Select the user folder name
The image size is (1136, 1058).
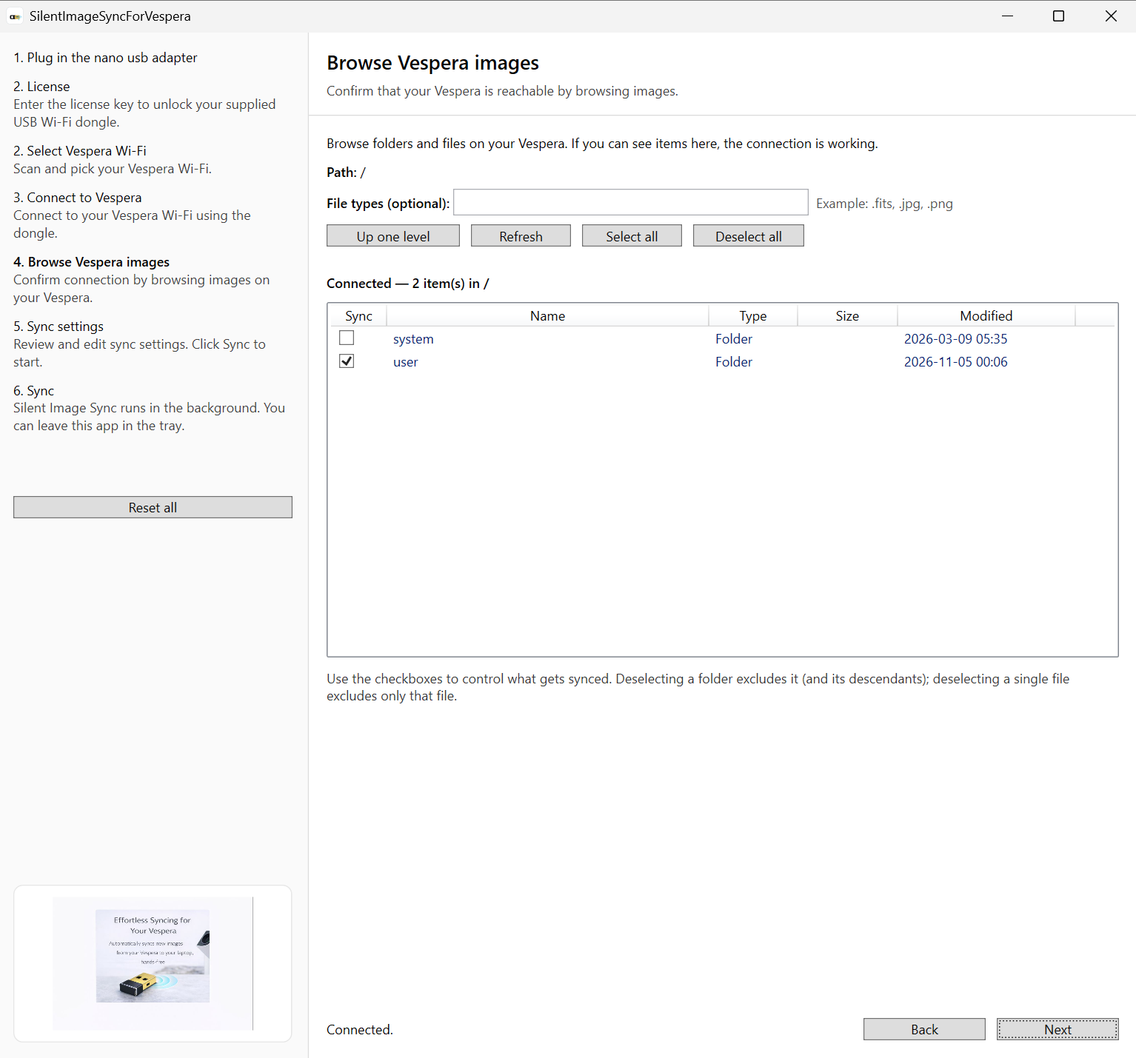[405, 362]
